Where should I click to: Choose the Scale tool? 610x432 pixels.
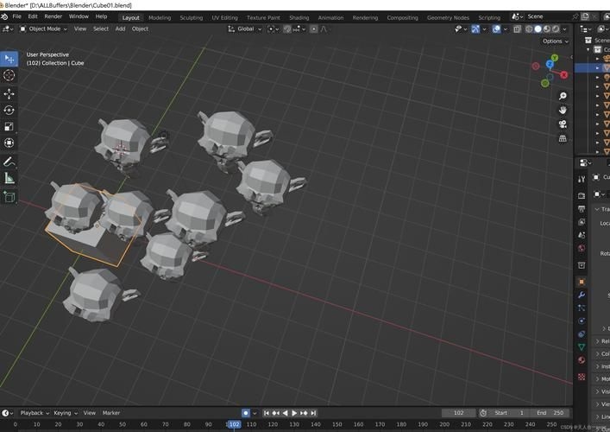9,127
